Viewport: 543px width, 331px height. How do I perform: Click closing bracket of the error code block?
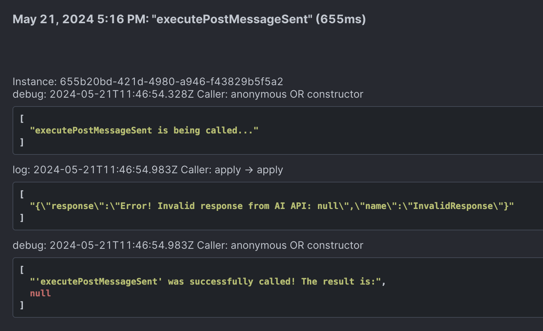22,218
